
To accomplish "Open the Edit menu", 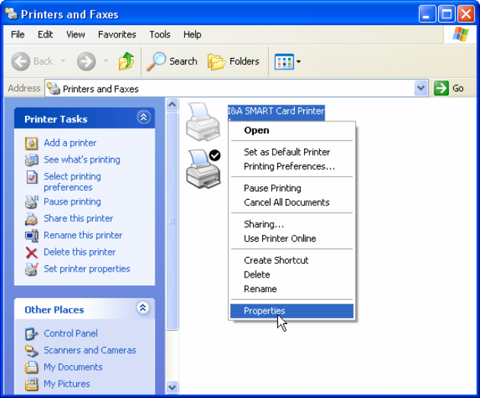I will click(45, 34).
